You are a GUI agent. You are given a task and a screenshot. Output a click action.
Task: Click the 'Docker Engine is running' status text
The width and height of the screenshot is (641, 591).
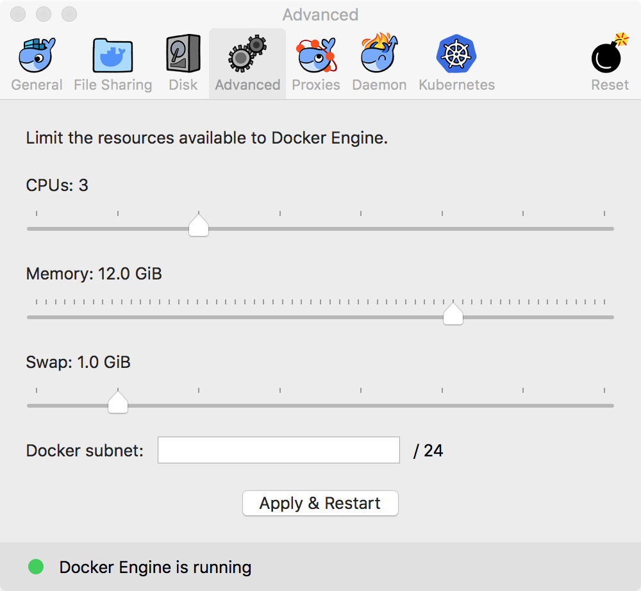(155, 567)
